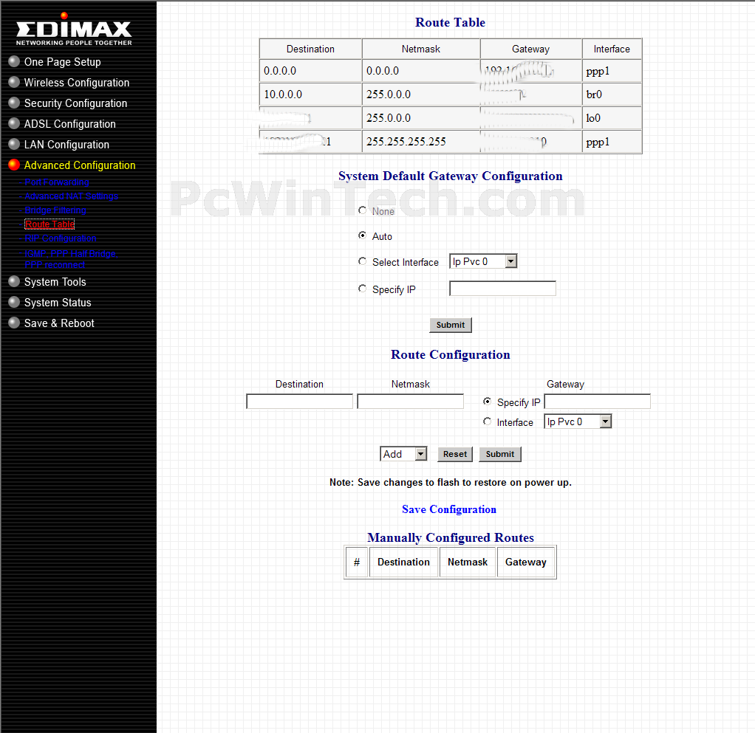Viewport: 755px width, 733px height.
Task: Open the Route Configuration Interface Ip Pvc 0 dropdown
Action: tap(578, 421)
